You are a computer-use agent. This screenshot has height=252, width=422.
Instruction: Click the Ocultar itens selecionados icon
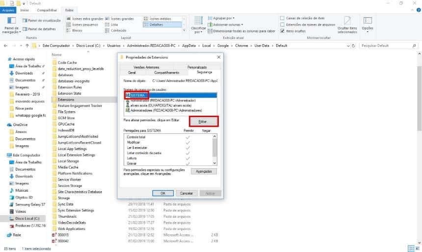tap(347, 21)
